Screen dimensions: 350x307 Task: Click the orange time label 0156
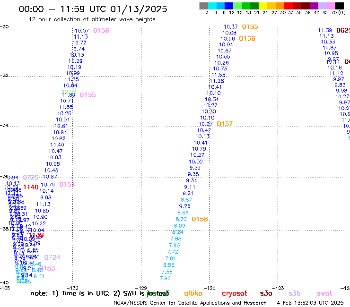tap(247, 39)
